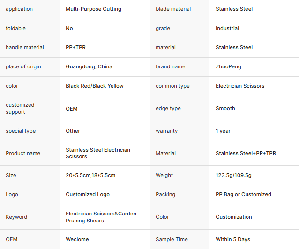The height and width of the screenshot is (251, 299).
Task: Click the 'PP+TPR' handle material value
Action: click(75, 47)
